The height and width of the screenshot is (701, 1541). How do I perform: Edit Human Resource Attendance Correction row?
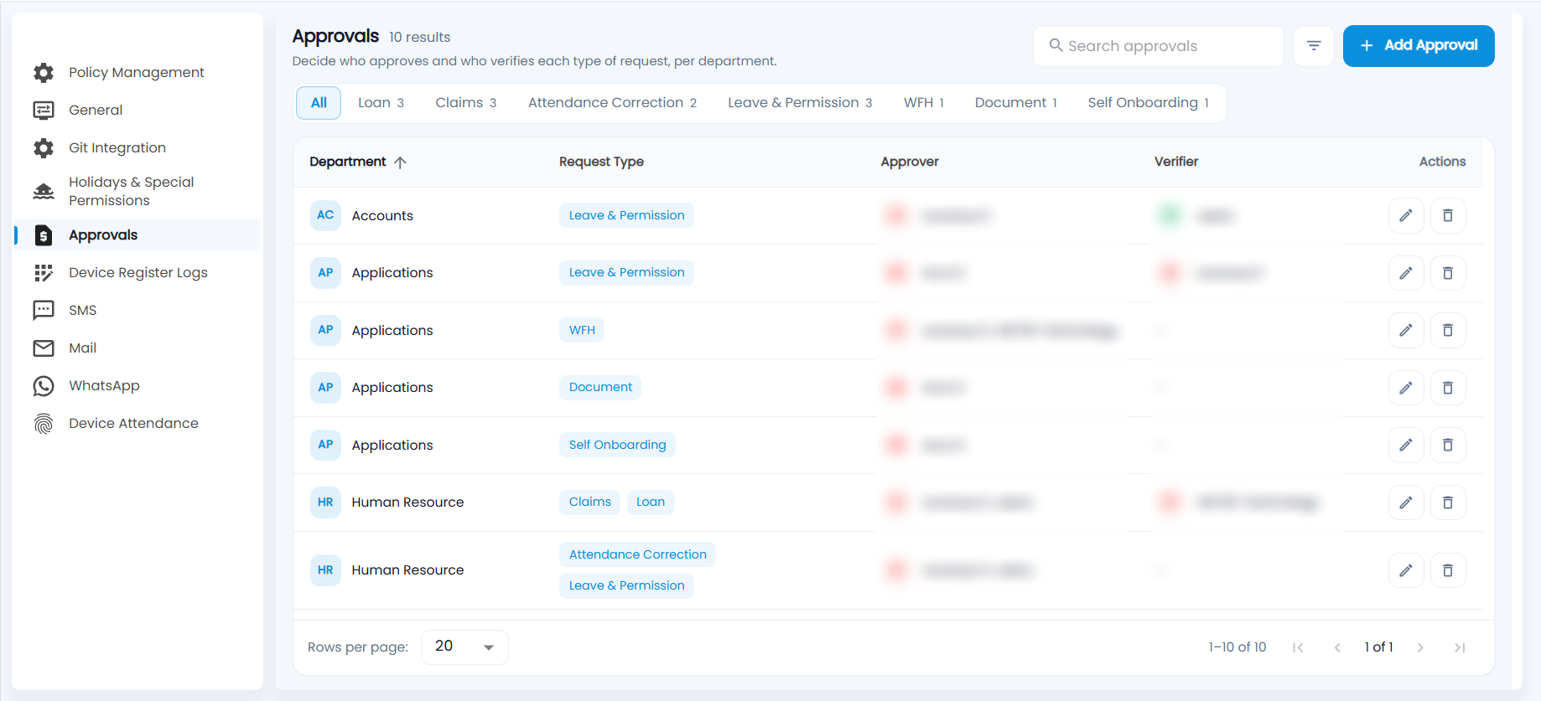(x=1406, y=570)
